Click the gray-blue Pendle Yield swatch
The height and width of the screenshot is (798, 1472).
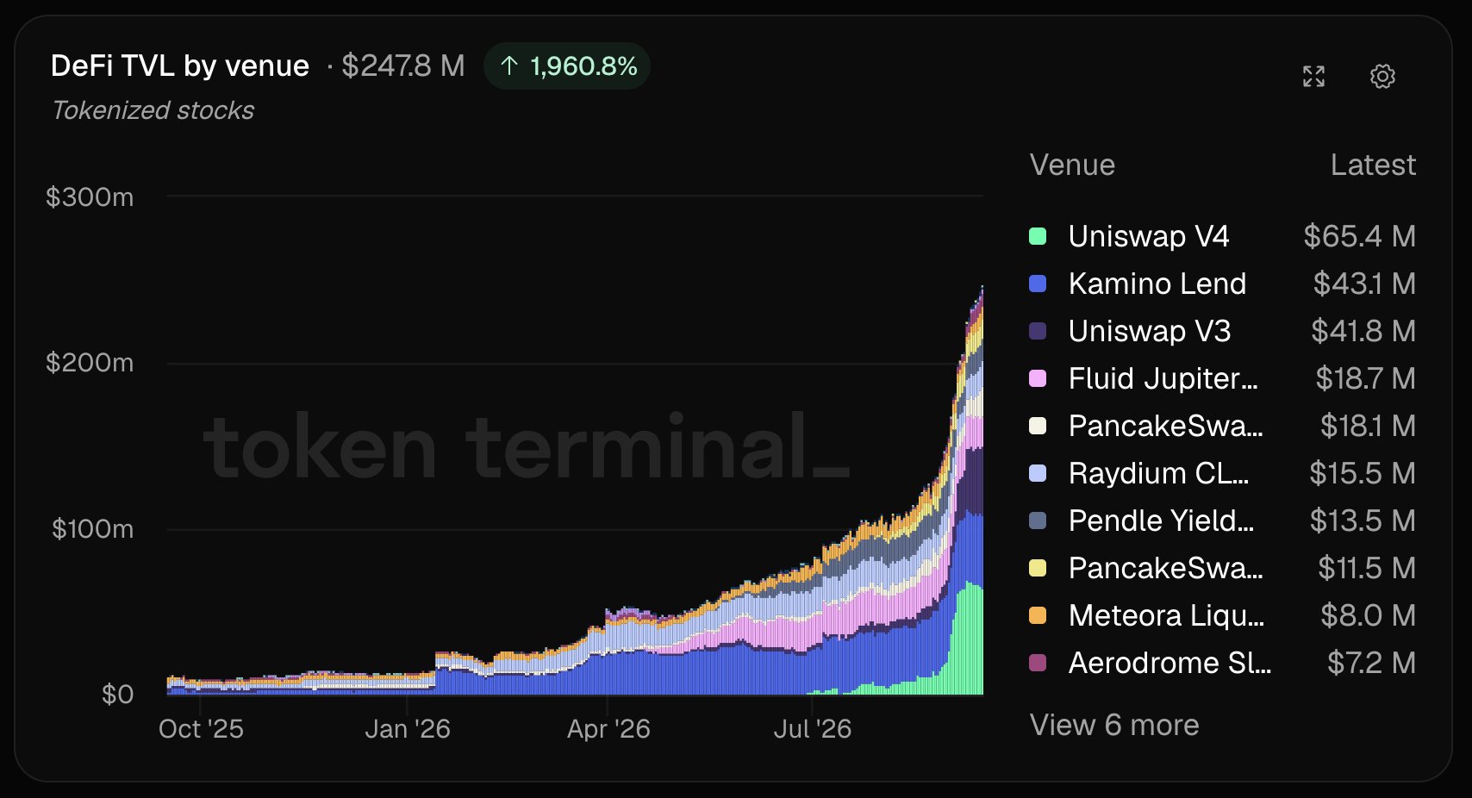point(1038,521)
